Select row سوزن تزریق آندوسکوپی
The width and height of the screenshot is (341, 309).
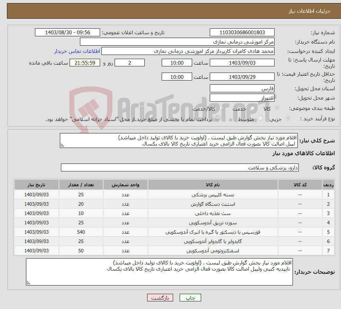coord(174,223)
